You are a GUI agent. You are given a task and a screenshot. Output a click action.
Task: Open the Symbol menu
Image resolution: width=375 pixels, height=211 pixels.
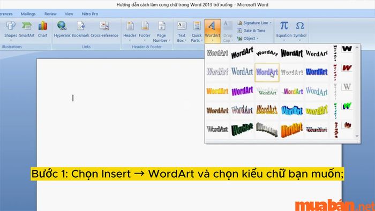click(299, 31)
